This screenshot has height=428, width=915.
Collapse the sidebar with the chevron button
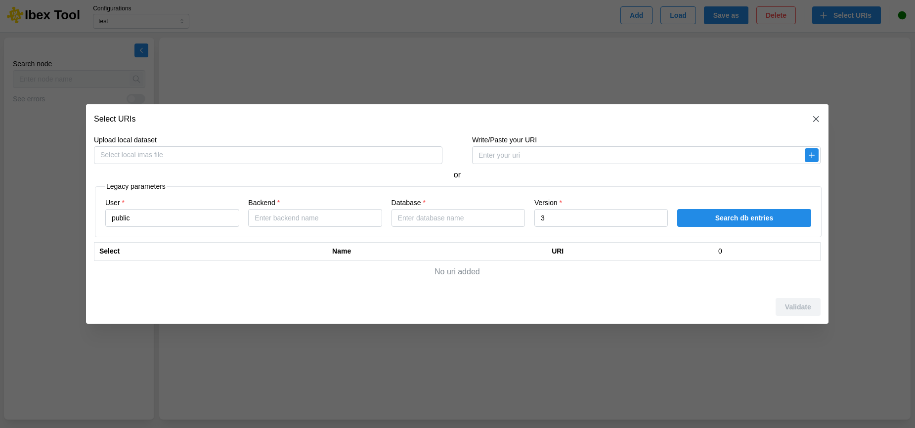[x=141, y=50]
